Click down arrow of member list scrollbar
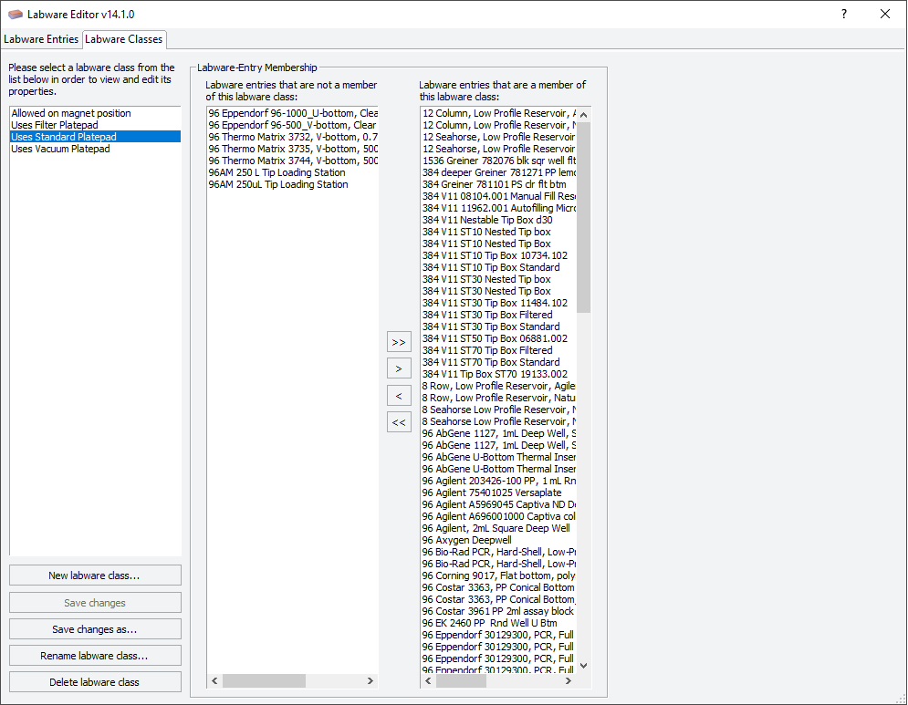Viewport: 908px width, 705px height. (x=584, y=666)
